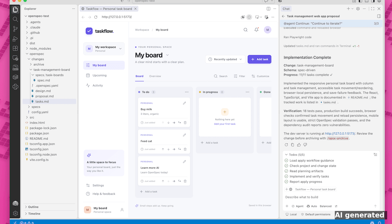Screen dimensions: 392x224
Task: Click the Add task button
Action: (x=259, y=59)
